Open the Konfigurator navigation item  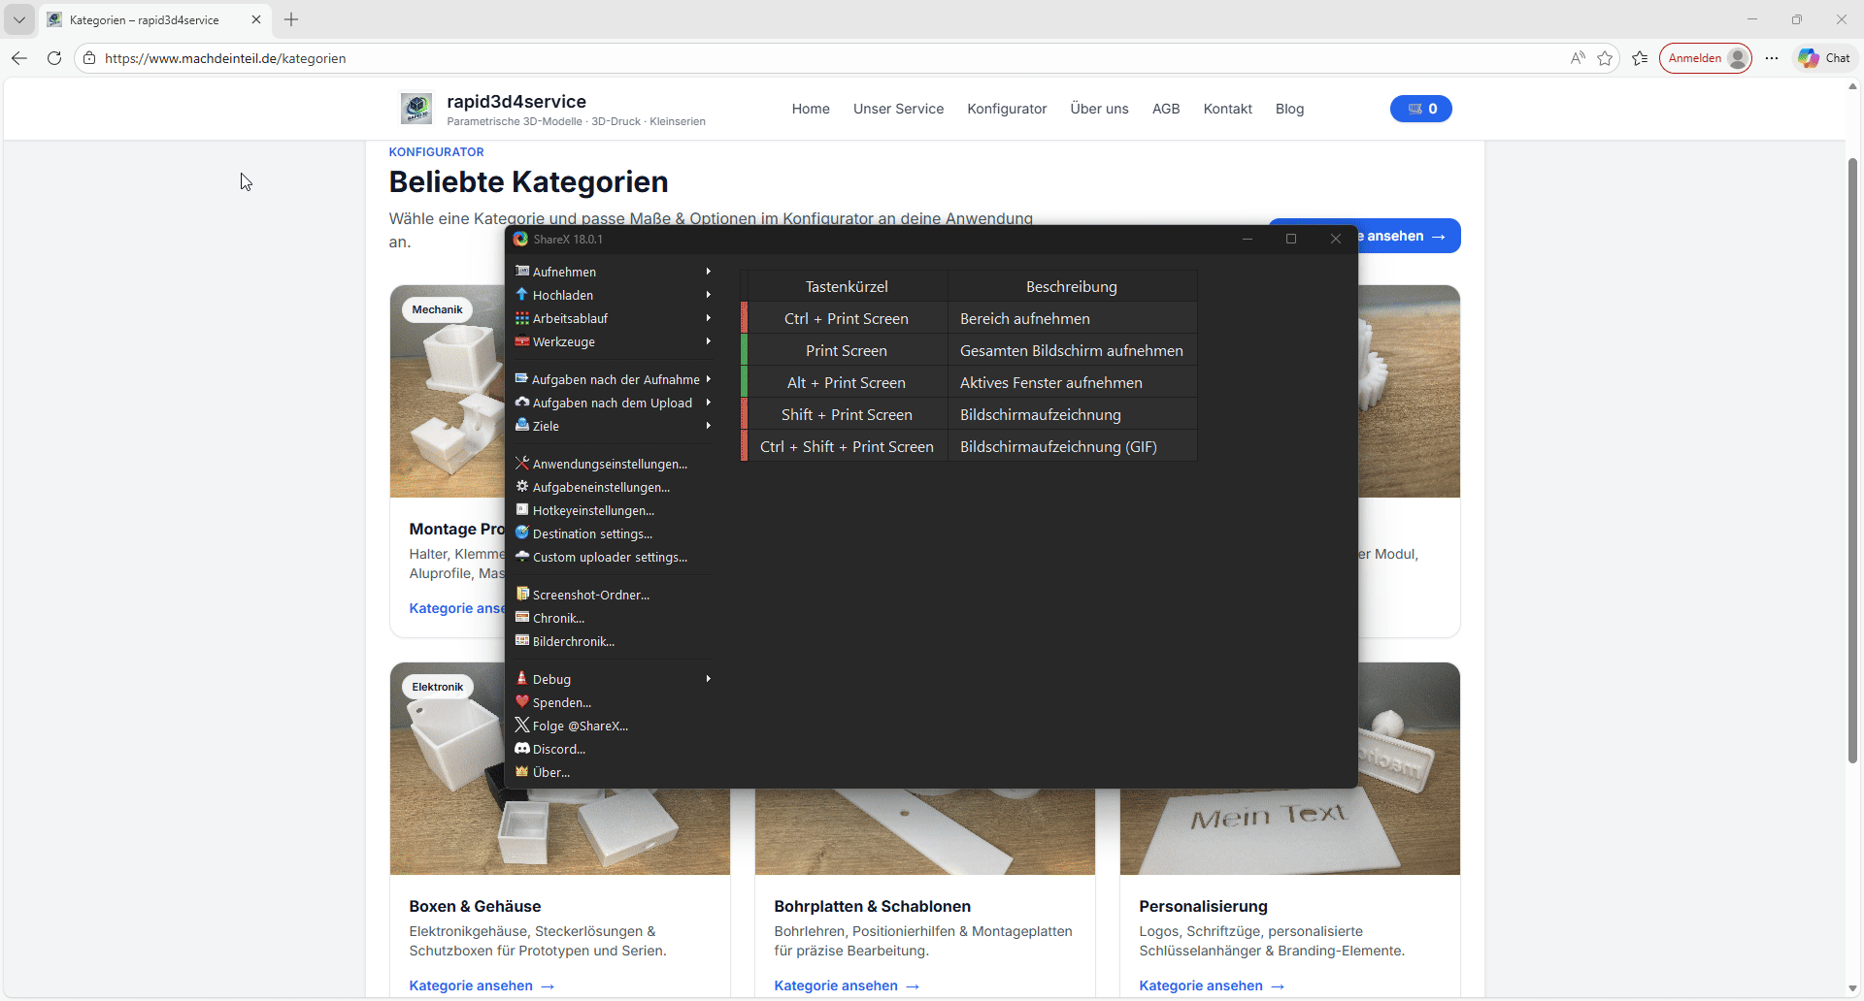(1007, 109)
